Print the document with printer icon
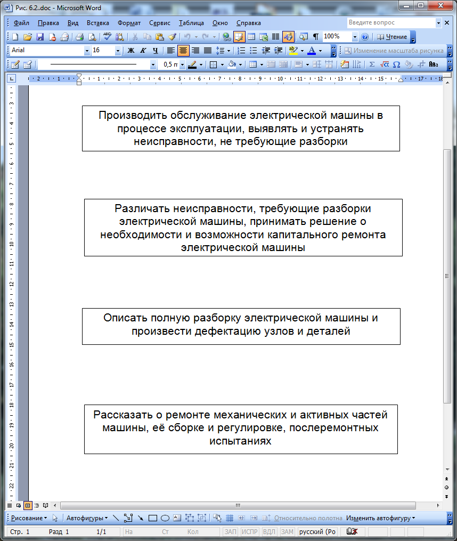 80,37
